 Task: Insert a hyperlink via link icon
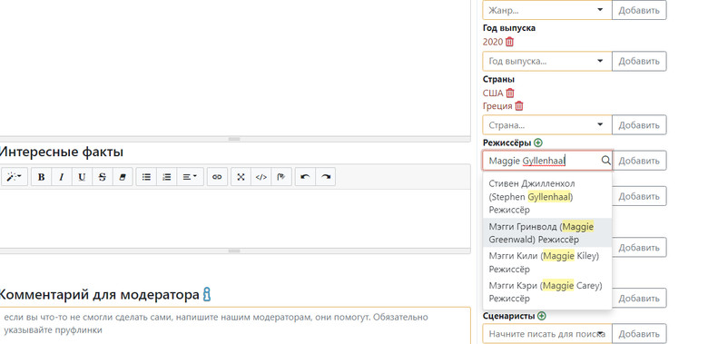tap(217, 176)
